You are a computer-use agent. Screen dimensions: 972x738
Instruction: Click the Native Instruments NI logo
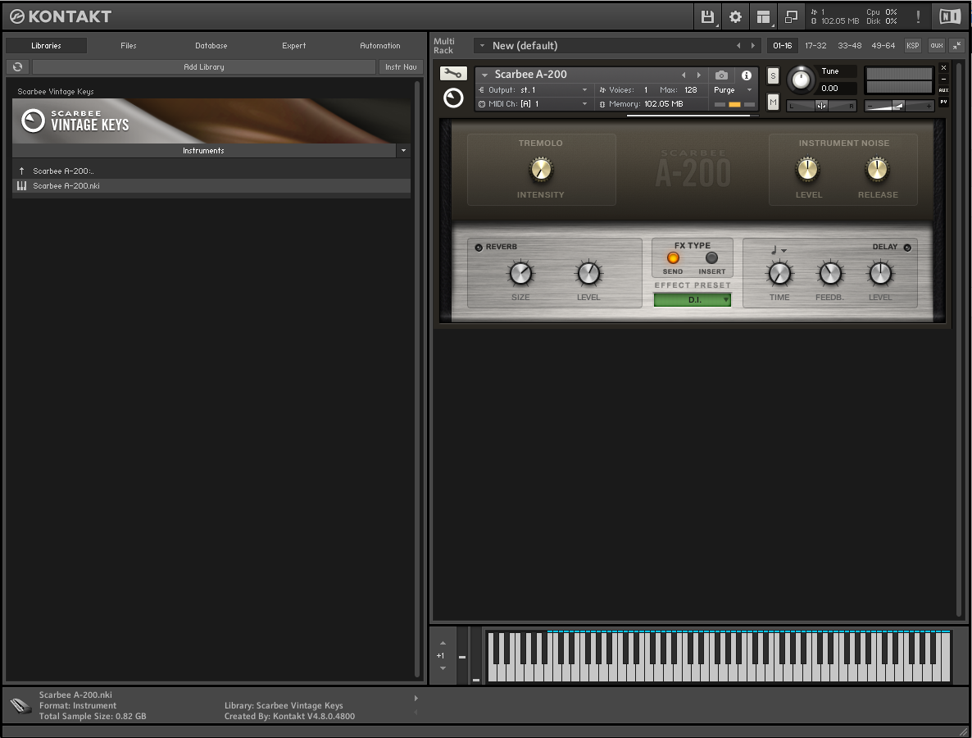[x=950, y=16]
